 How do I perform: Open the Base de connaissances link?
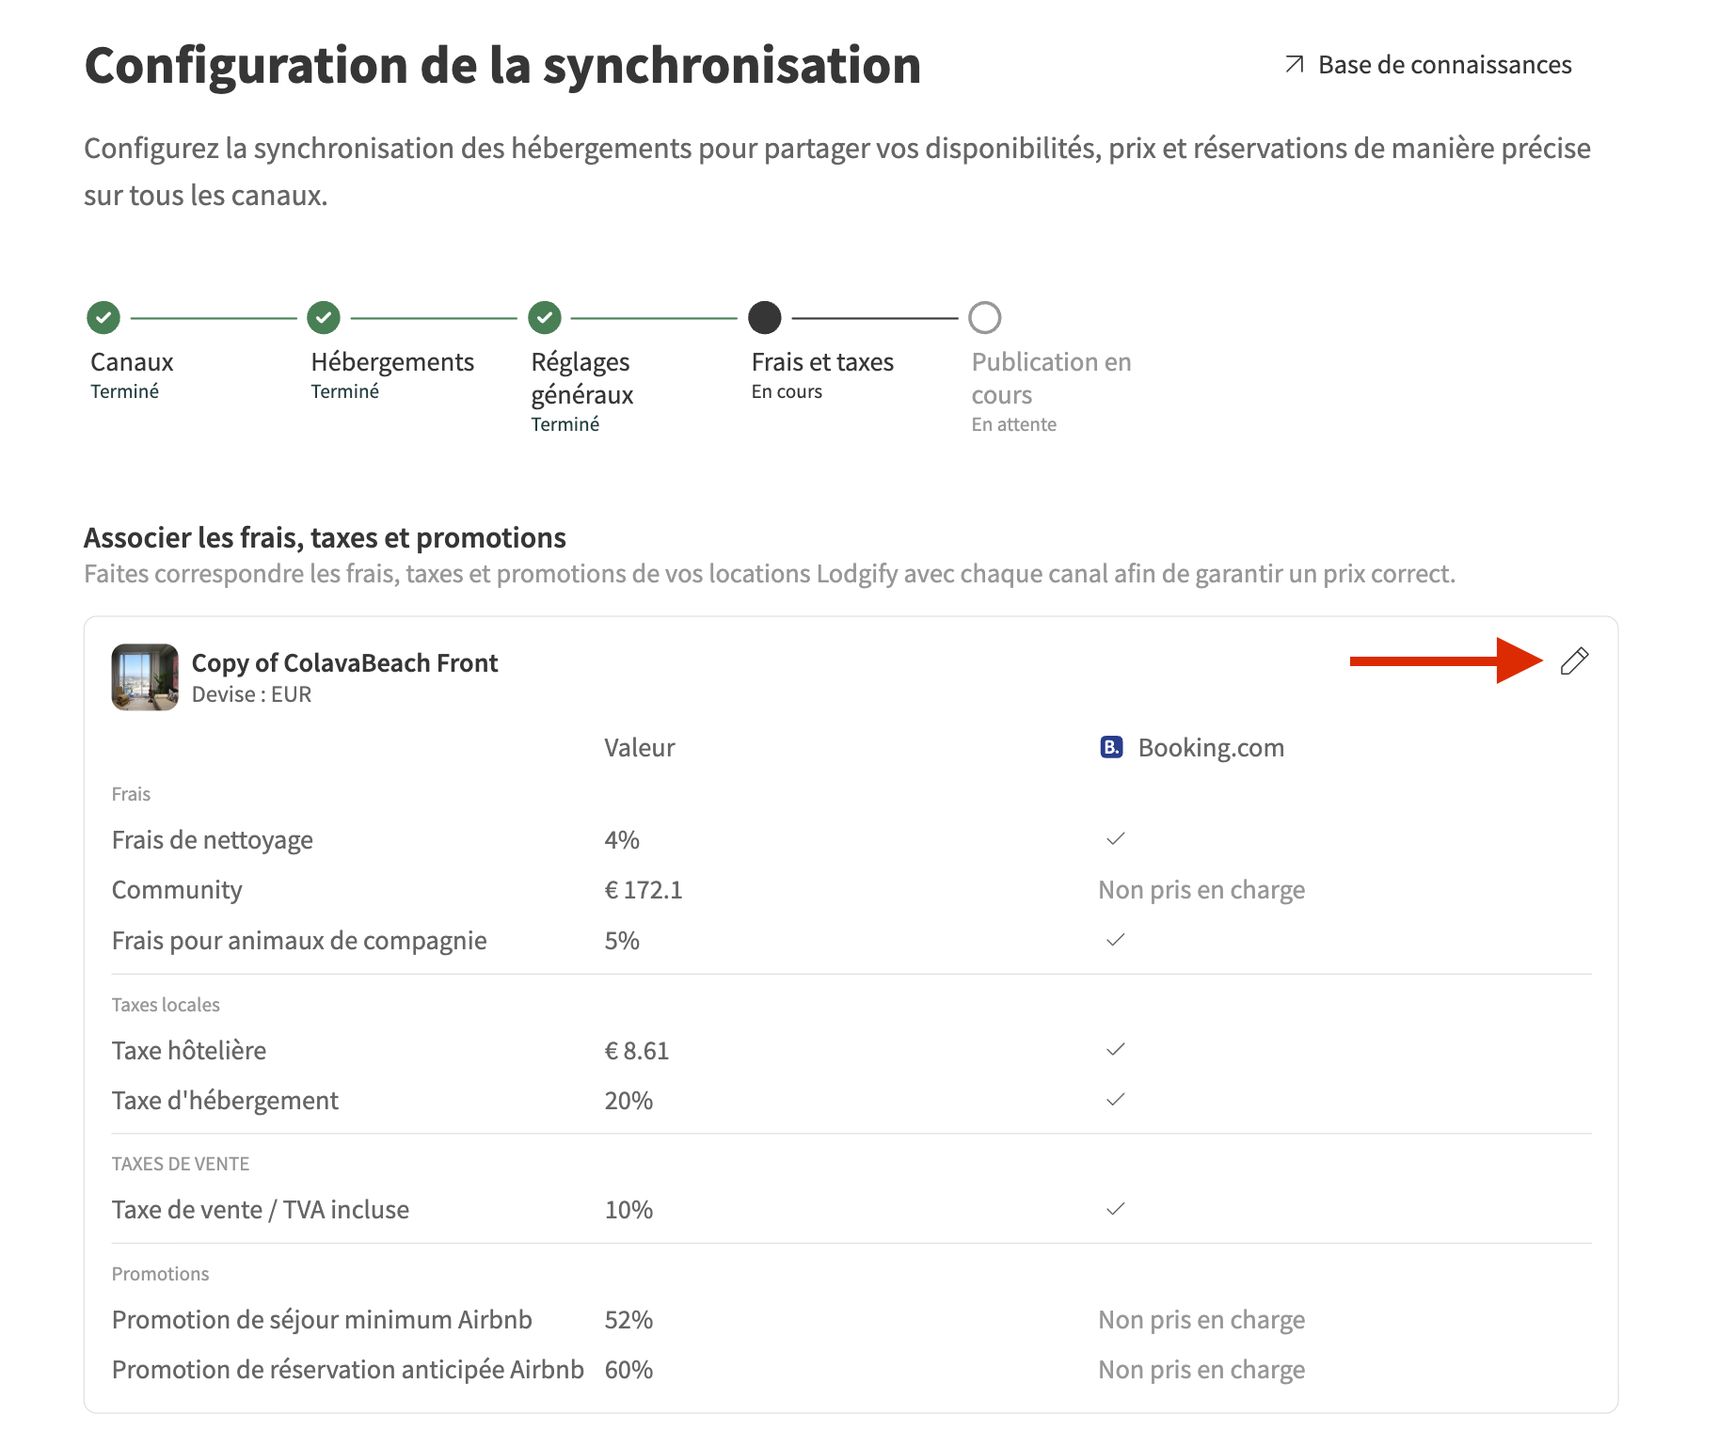pyautogui.click(x=1444, y=64)
